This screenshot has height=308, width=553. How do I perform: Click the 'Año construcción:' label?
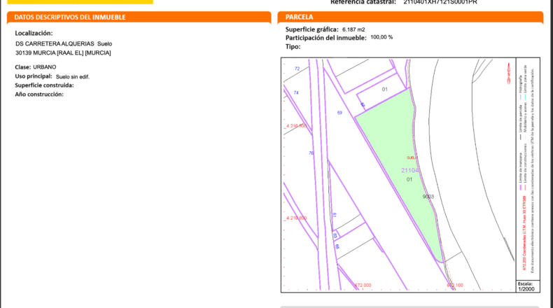pos(39,94)
